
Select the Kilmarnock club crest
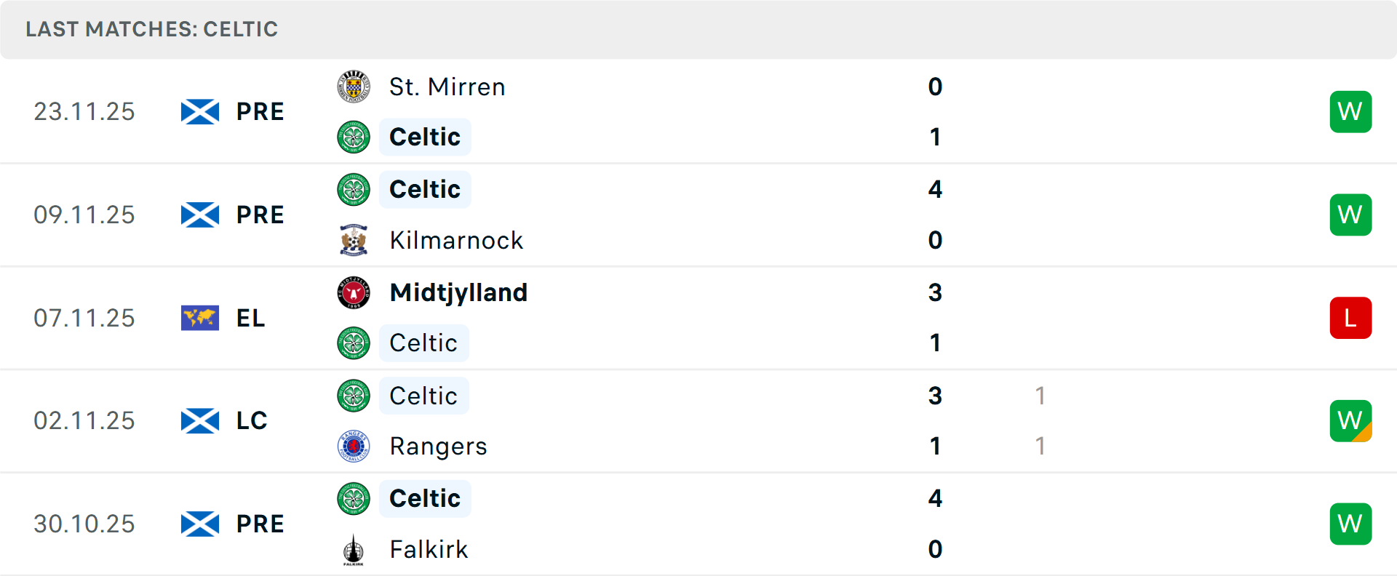point(354,240)
